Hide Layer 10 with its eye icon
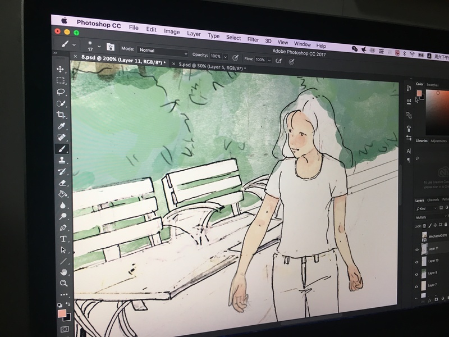449x337 pixels. pos(417,262)
